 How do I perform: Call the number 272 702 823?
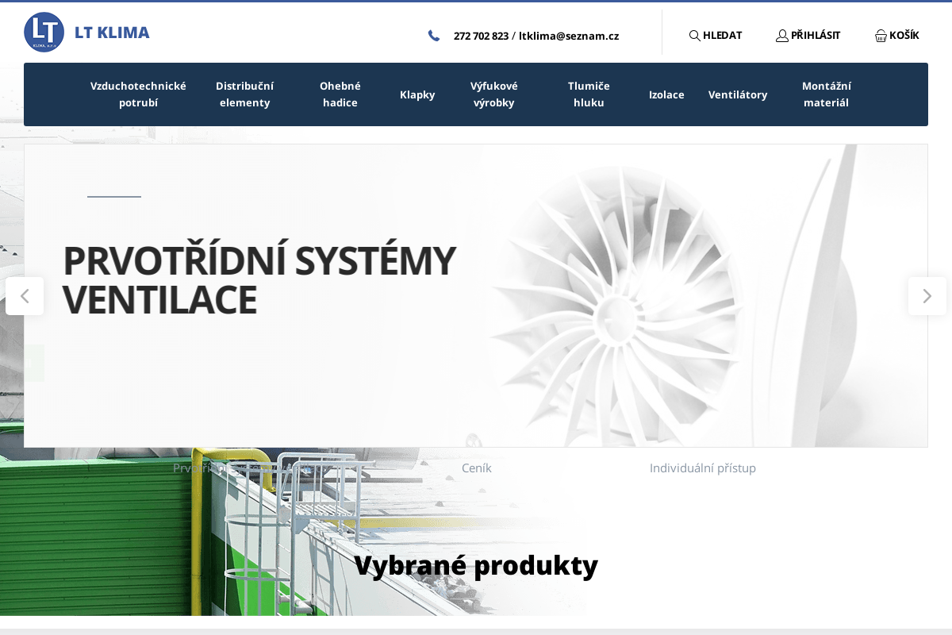(481, 36)
